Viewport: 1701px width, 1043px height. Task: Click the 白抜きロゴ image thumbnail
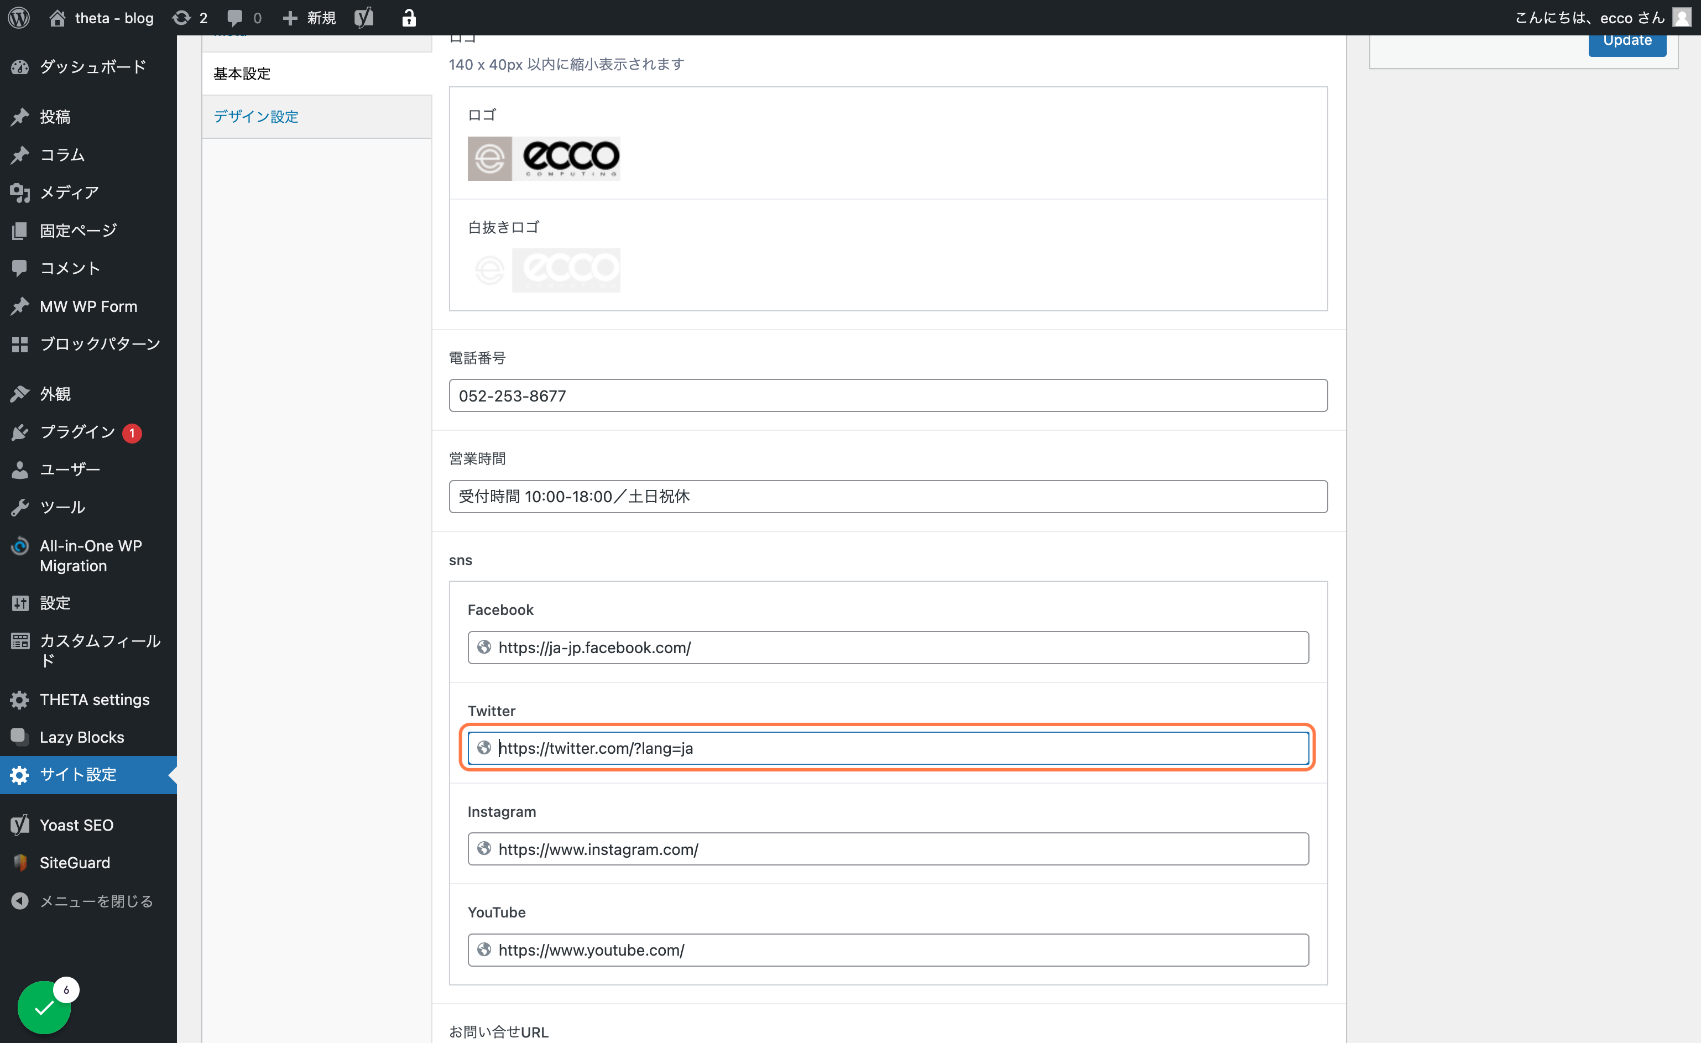point(544,270)
